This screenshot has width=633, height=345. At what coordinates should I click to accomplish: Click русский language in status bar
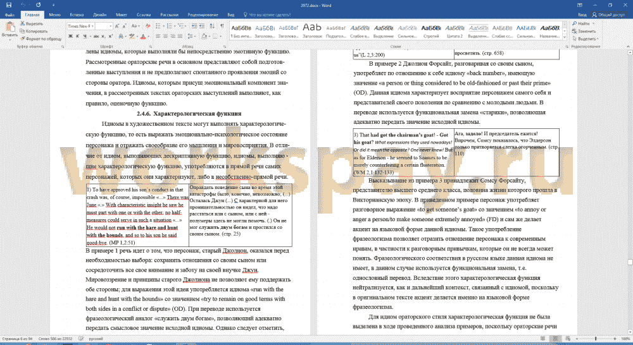point(96,339)
